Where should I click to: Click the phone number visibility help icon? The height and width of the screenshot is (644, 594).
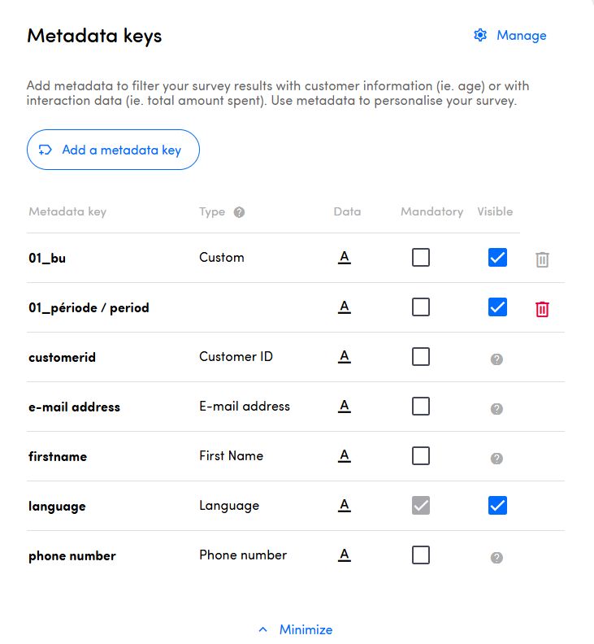click(x=497, y=557)
